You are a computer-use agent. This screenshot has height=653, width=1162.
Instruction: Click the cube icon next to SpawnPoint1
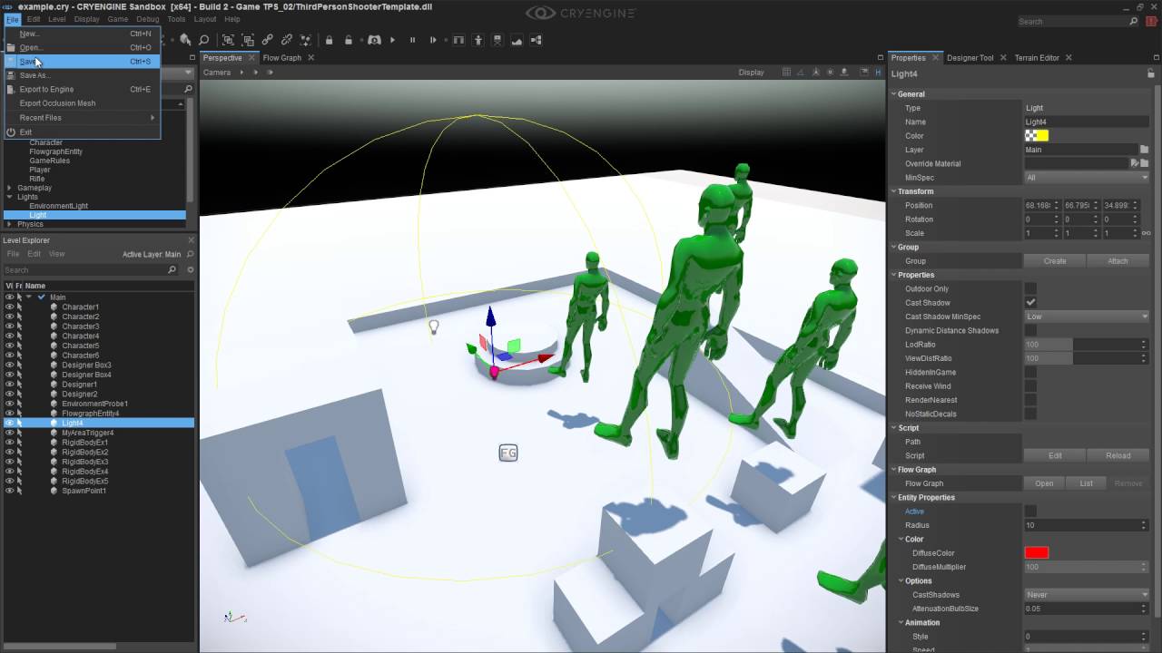click(54, 491)
